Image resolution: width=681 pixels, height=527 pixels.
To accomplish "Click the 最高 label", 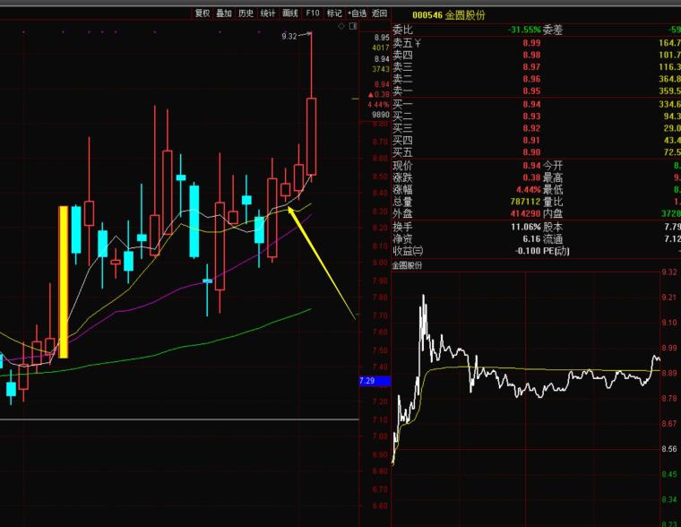I will click(x=553, y=177).
